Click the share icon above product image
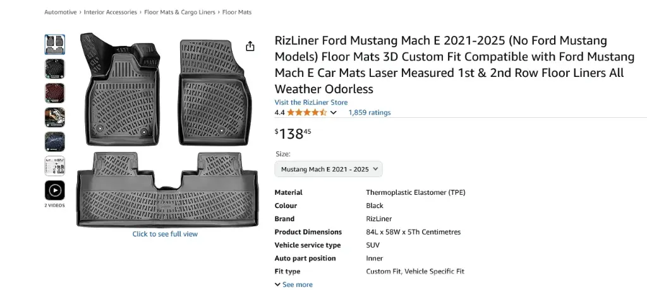Screen dimensions: 647x290 [x=250, y=46]
